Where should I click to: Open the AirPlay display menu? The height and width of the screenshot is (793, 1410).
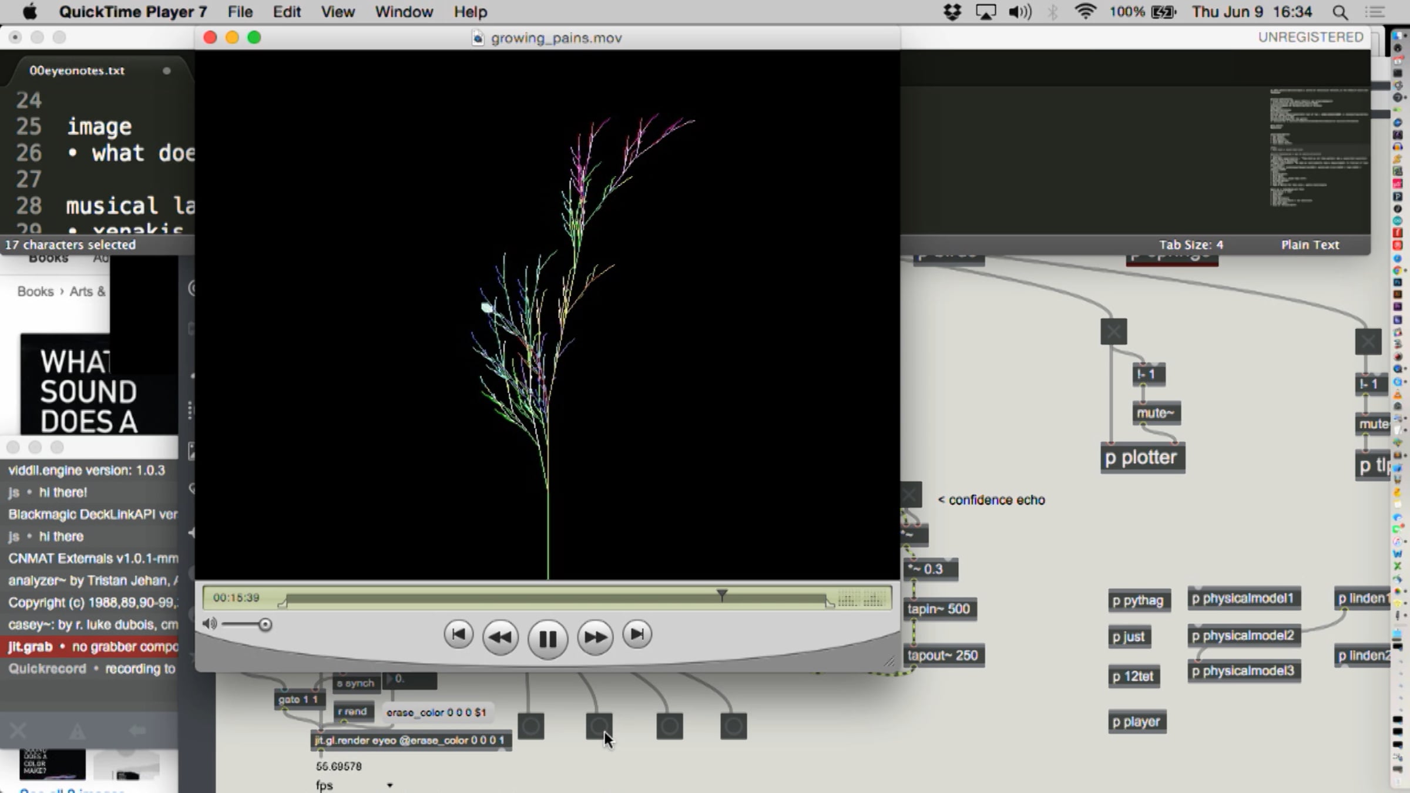pyautogui.click(x=986, y=12)
